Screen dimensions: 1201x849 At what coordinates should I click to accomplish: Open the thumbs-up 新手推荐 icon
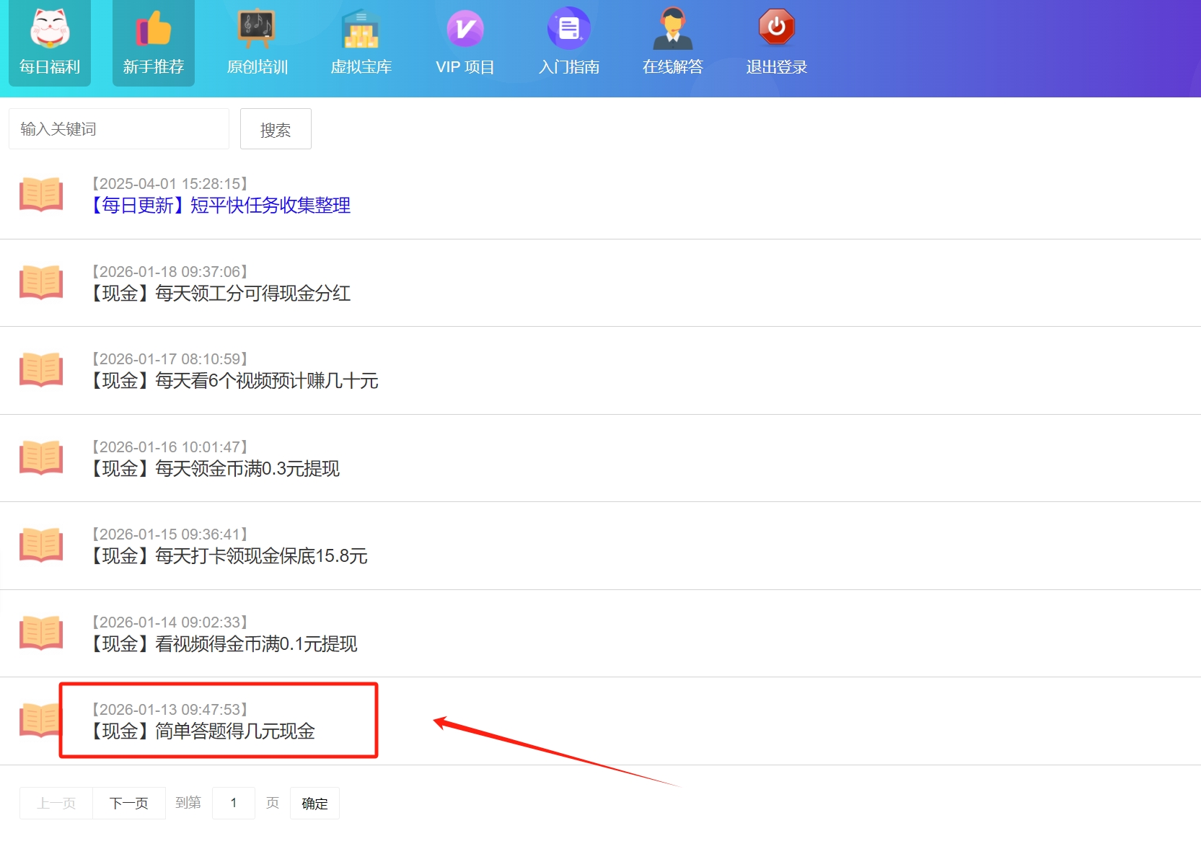coord(153,29)
